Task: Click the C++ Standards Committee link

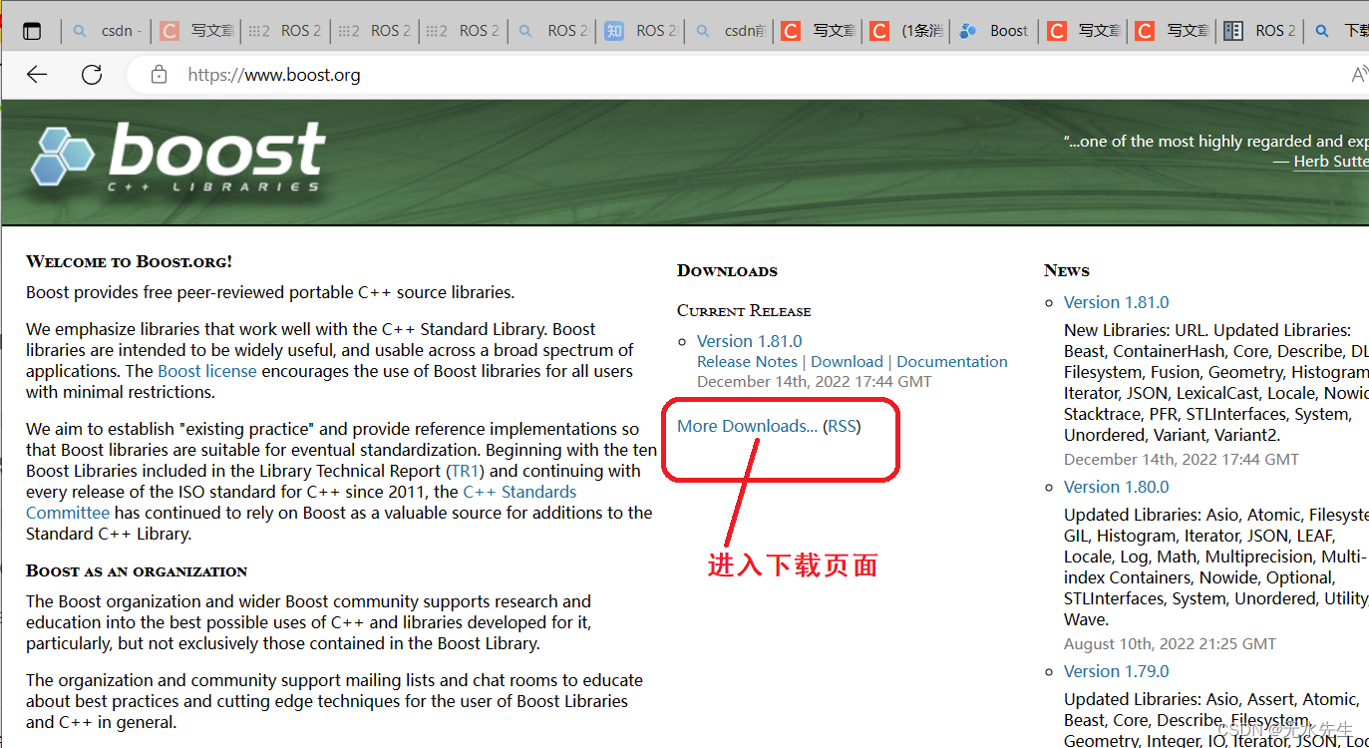Action: (x=518, y=491)
